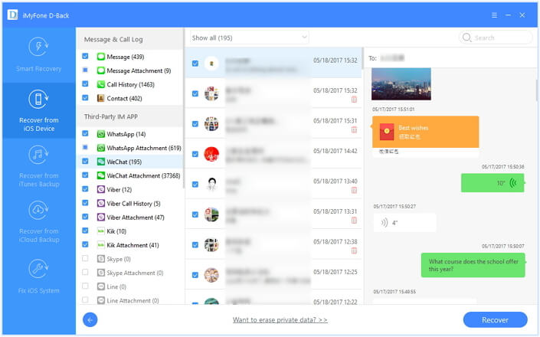Click the Contact book icon
Viewport: 540px width, 337px height.
point(100,98)
